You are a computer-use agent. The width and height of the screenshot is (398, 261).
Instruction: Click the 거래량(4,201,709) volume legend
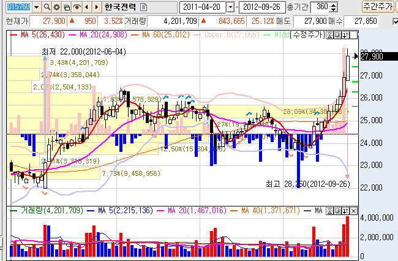pyautogui.click(x=47, y=211)
